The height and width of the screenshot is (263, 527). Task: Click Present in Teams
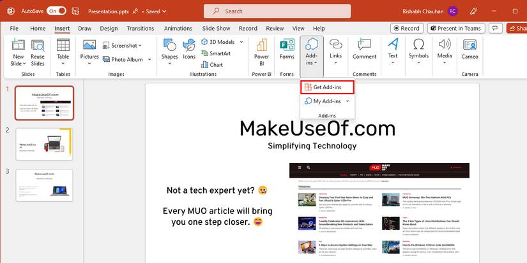[x=456, y=29]
